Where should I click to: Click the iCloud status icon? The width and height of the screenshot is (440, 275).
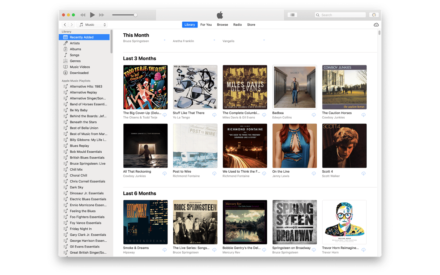click(376, 25)
